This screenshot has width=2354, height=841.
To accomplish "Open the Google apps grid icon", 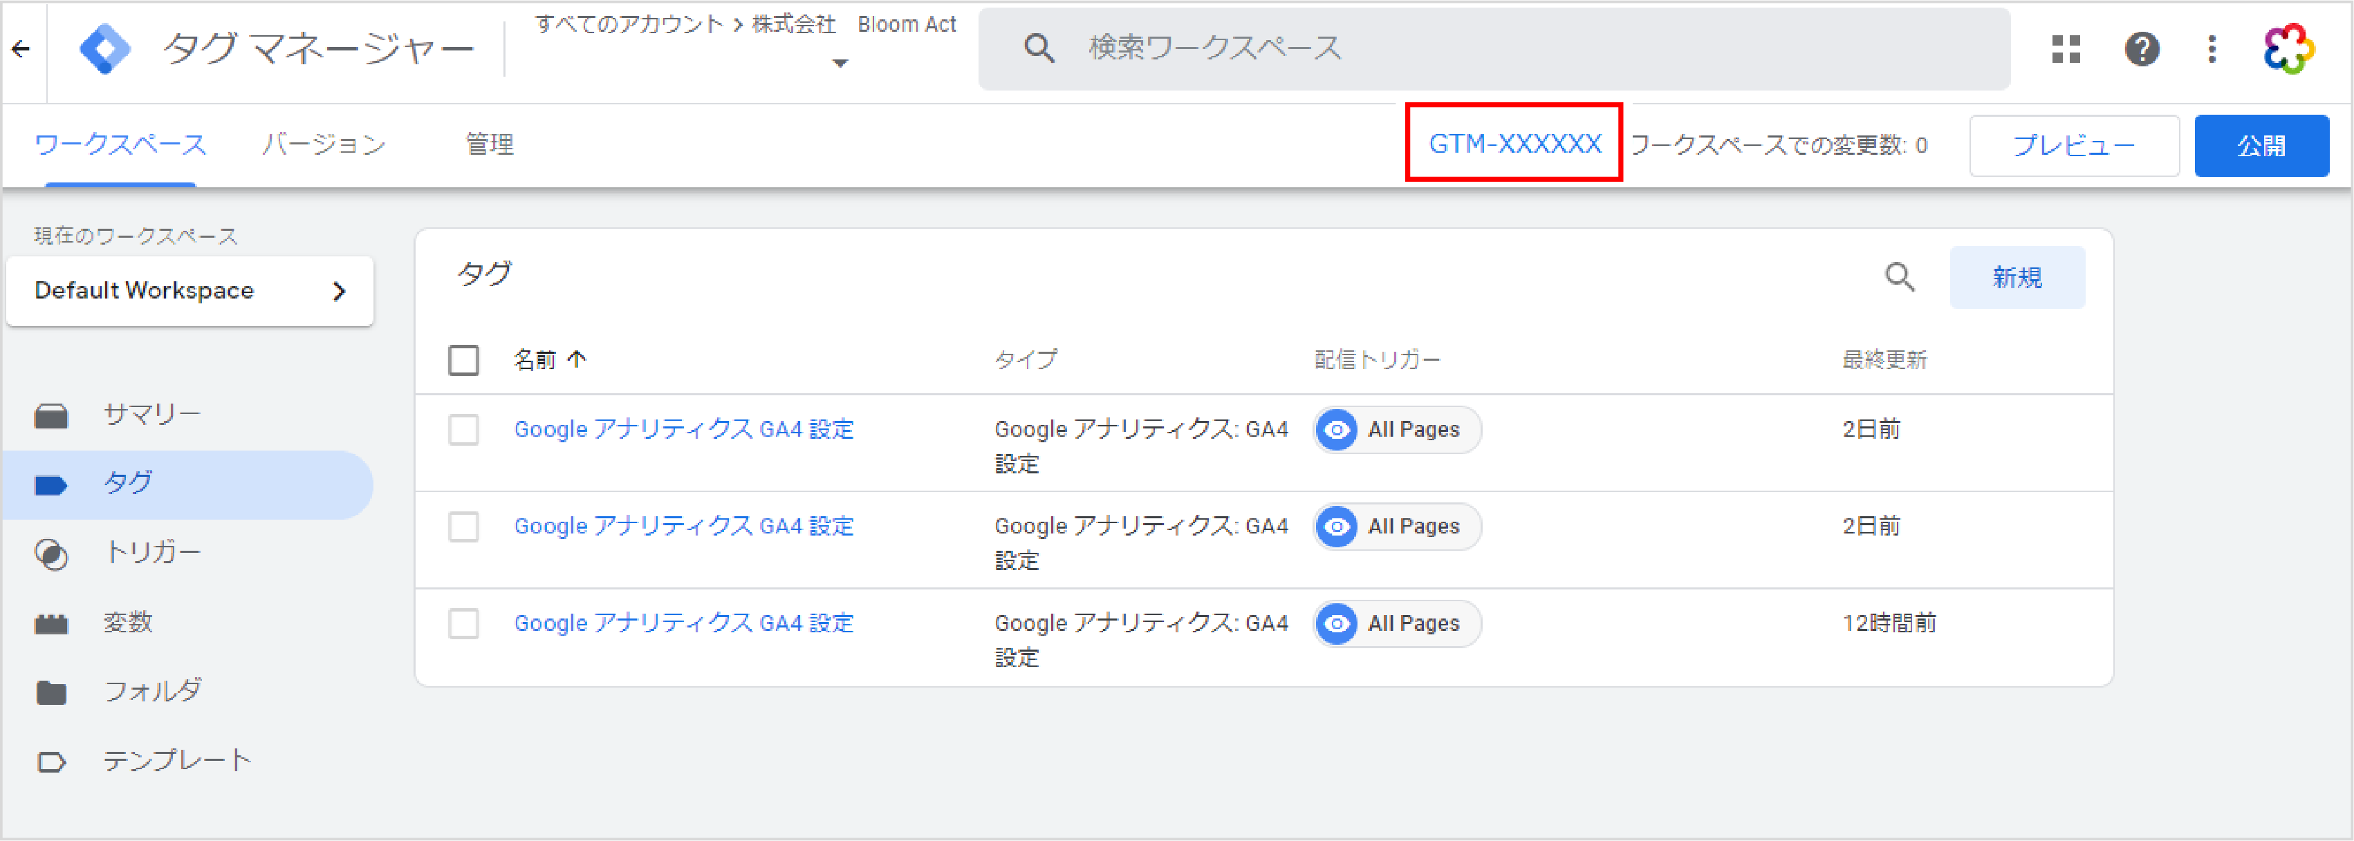I will tap(2065, 49).
